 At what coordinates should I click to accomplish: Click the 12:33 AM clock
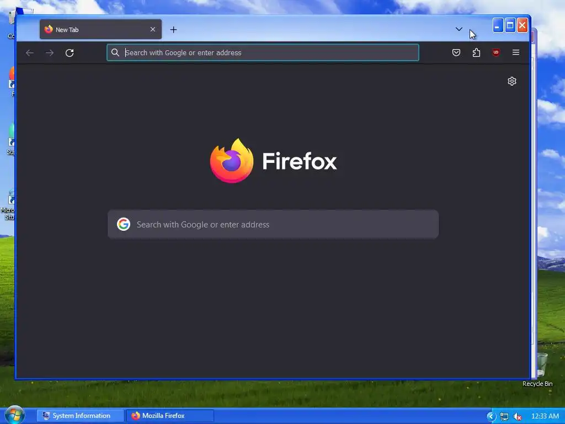coord(545,416)
